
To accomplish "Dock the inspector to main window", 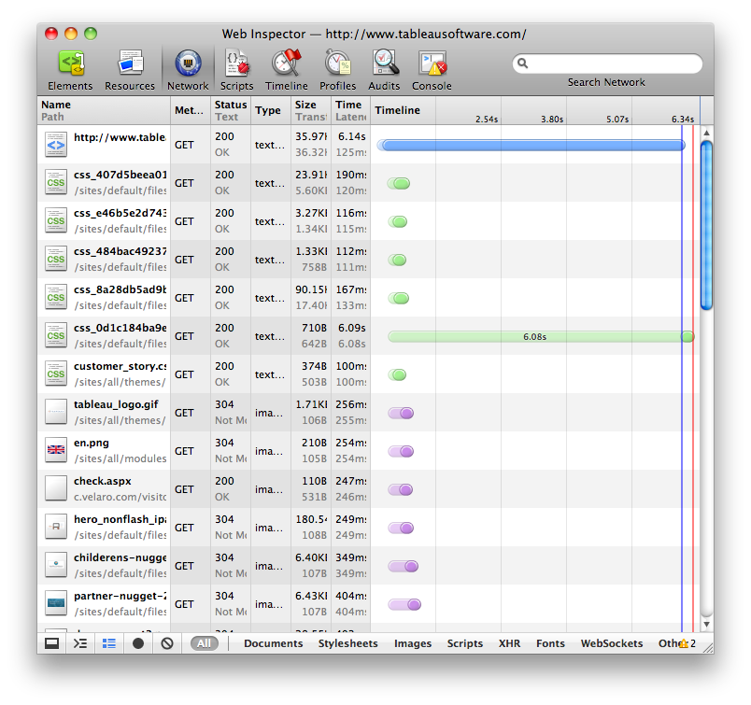I will 51,643.
